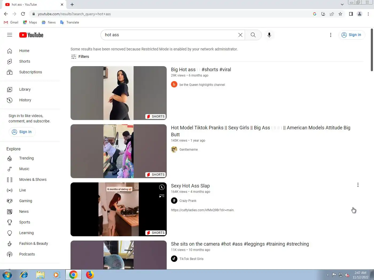The height and width of the screenshot is (280, 374).
Task: Launch Internet Explorer from taskbar
Action: tap(24, 275)
